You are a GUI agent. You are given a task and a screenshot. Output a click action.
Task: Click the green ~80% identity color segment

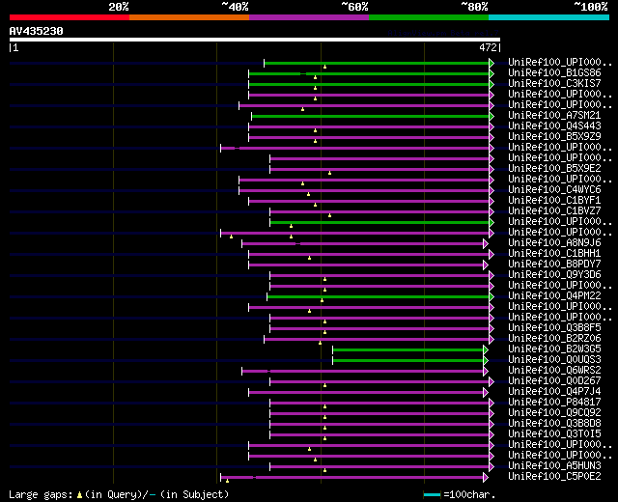point(429,17)
